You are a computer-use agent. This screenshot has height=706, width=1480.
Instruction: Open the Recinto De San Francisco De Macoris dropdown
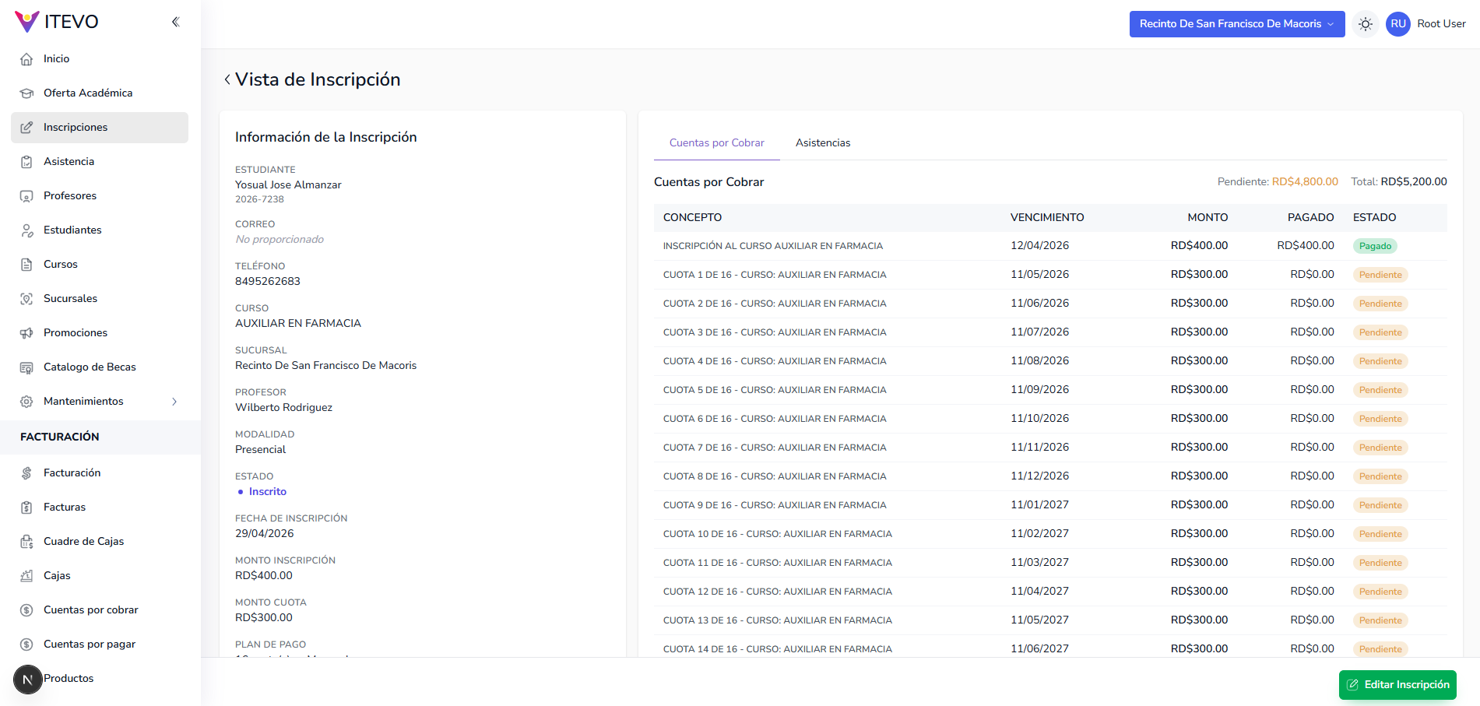[1237, 24]
